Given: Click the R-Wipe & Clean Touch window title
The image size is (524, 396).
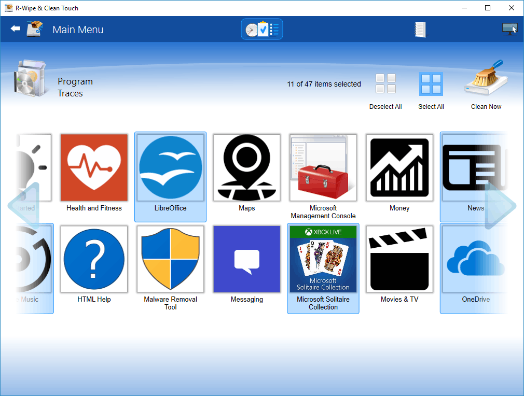Looking at the screenshot, I should (47, 8).
